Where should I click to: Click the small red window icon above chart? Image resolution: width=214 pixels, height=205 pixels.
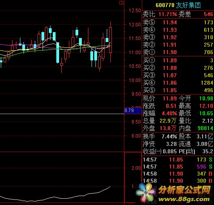click(x=121, y=2)
